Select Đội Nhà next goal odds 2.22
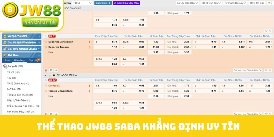This screenshot has width=274, height=137. tap(178, 42)
